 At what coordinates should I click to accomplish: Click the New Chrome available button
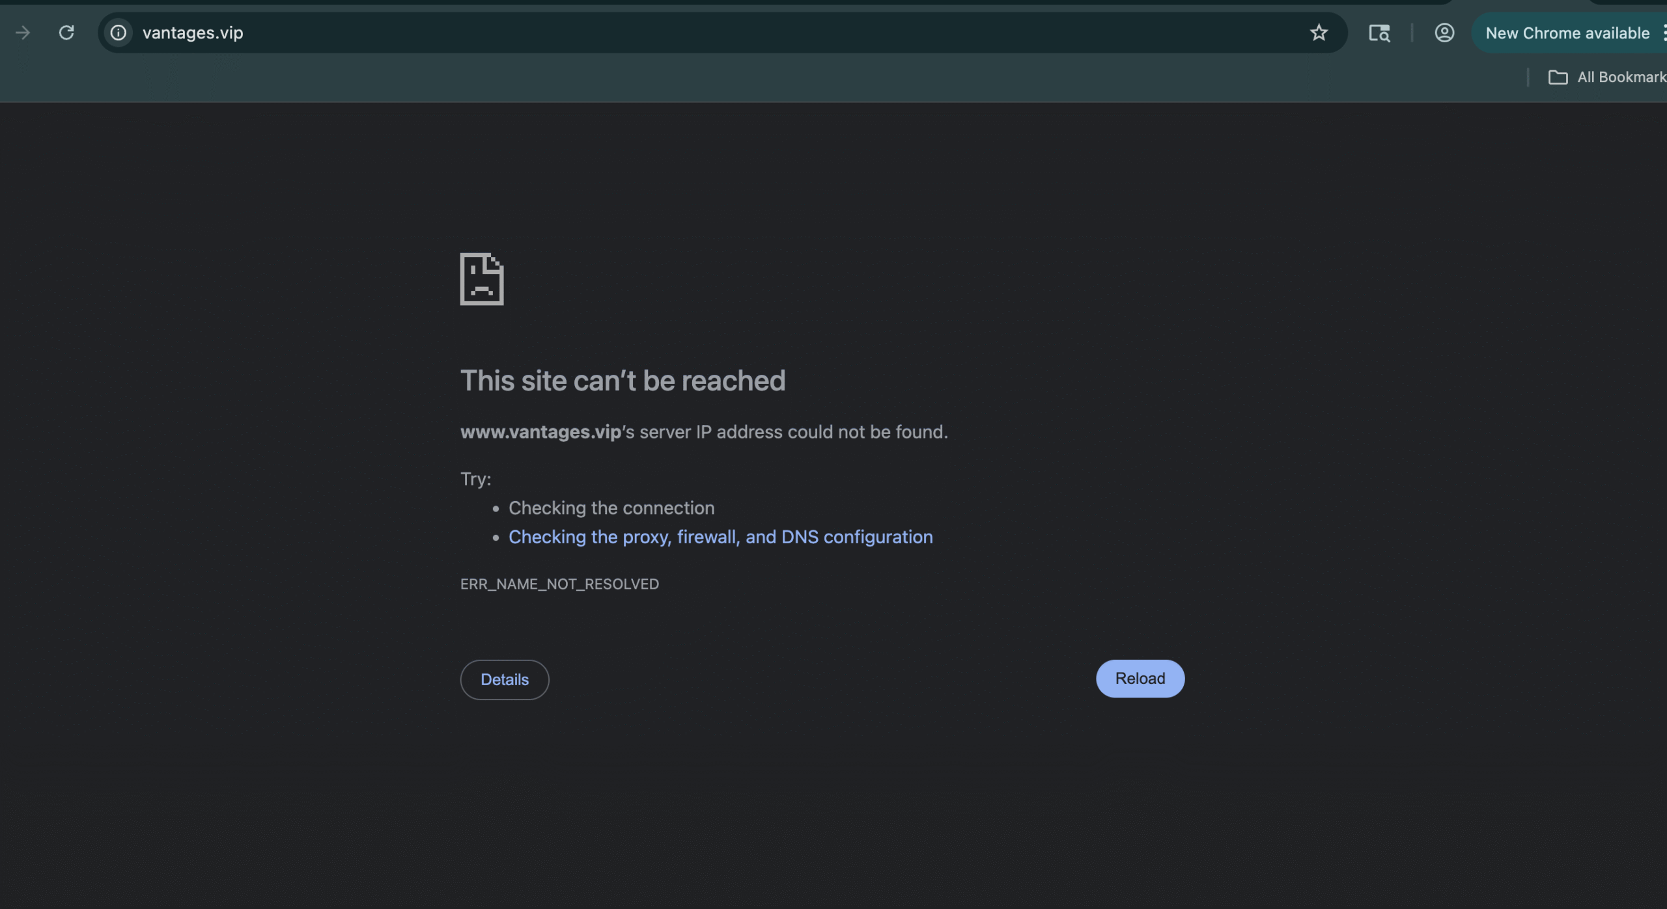click(1567, 33)
